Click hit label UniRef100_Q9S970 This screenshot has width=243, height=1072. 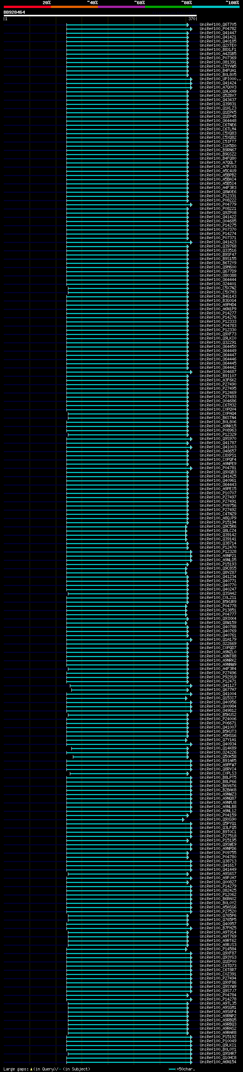tap(218, 438)
